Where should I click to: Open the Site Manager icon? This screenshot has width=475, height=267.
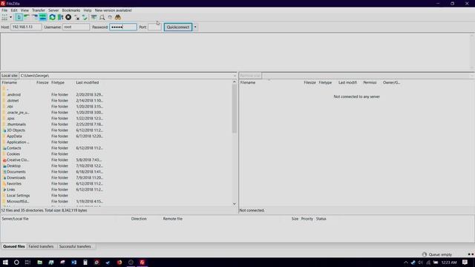(x=4, y=17)
